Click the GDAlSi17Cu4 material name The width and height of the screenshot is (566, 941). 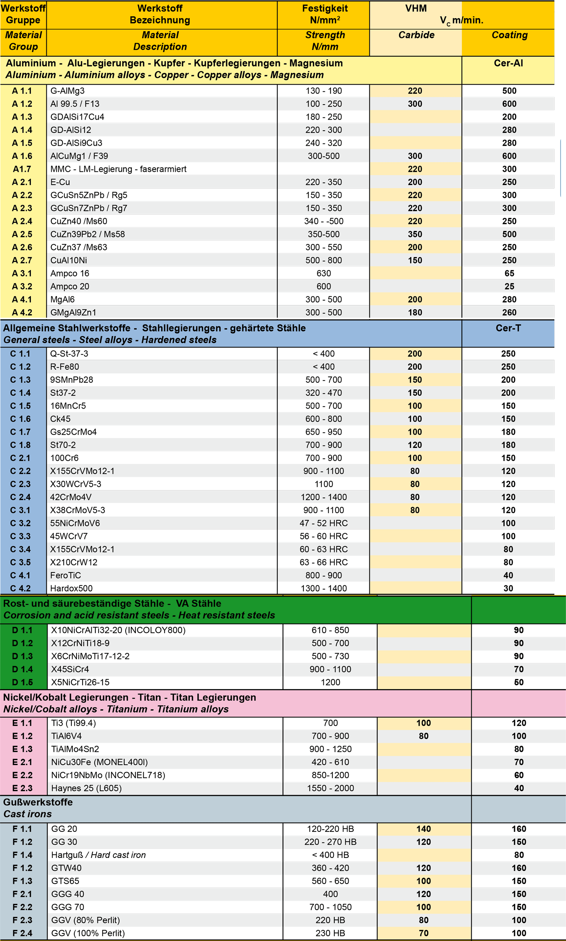pyautogui.click(x=77, y=117)
